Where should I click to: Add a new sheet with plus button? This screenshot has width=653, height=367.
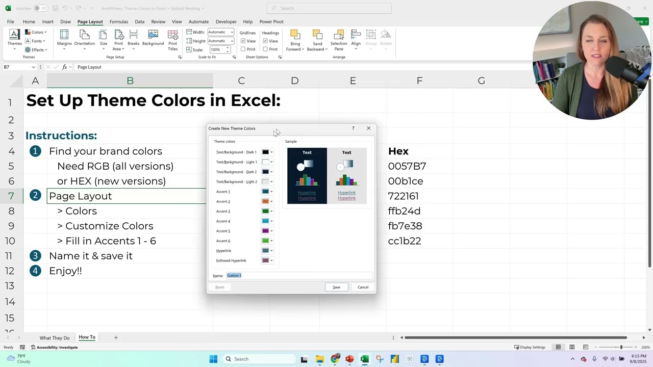(x=116, y=337)
